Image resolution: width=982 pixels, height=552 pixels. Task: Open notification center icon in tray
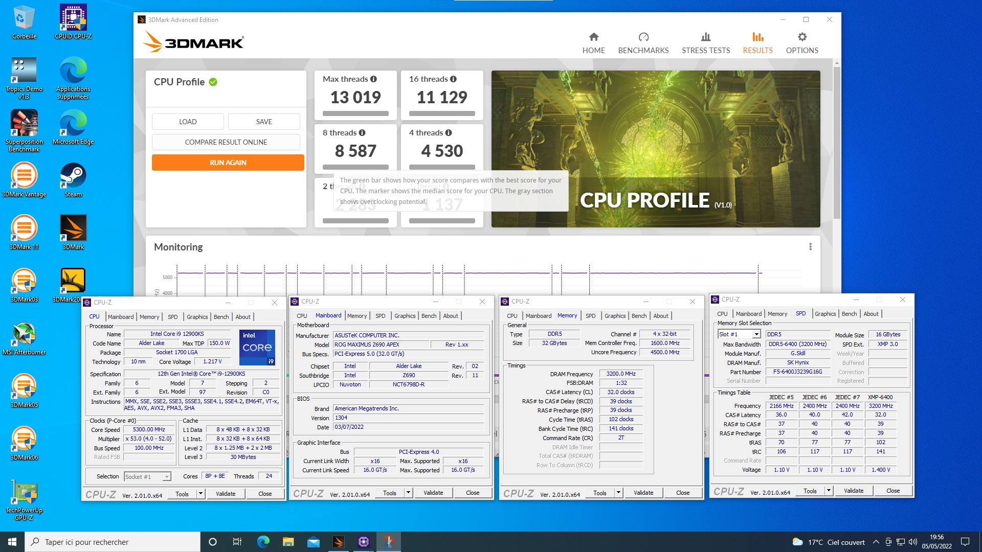(965, 542)
